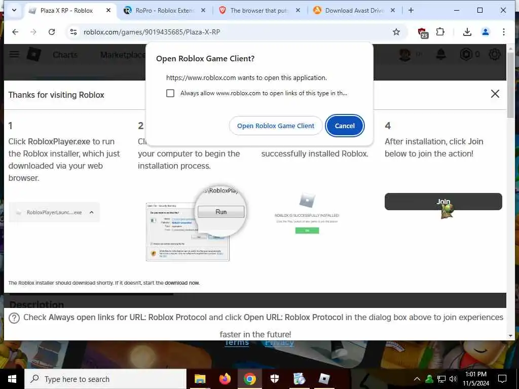
Task: Open the Windows notification center
Action: (502, 379)
